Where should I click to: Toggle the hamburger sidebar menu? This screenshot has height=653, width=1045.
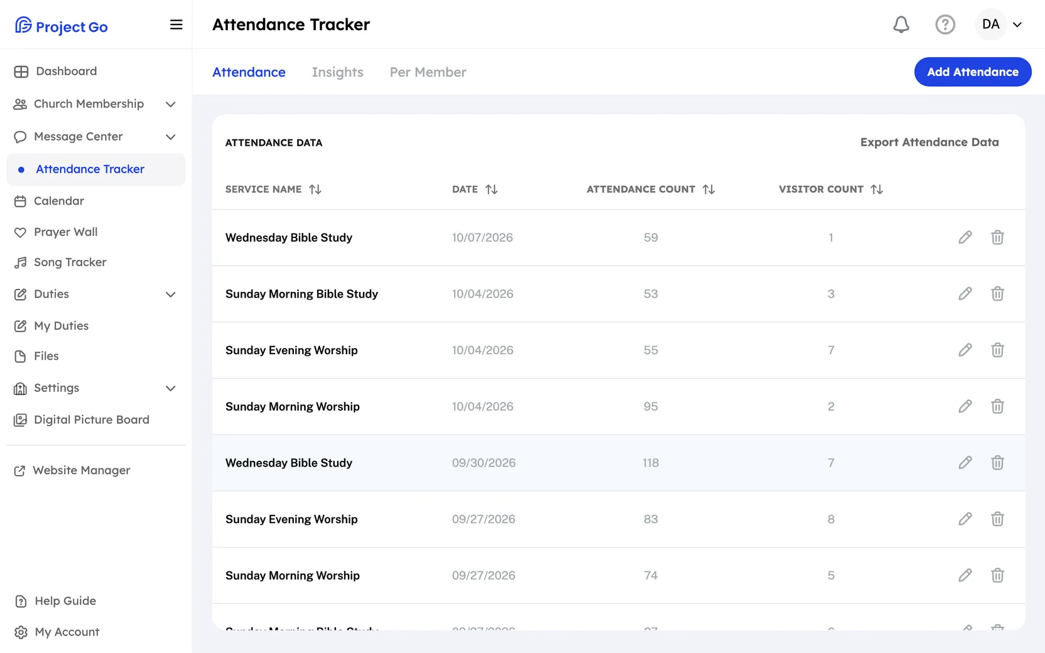pyautogui.click(x=176, y=24)
